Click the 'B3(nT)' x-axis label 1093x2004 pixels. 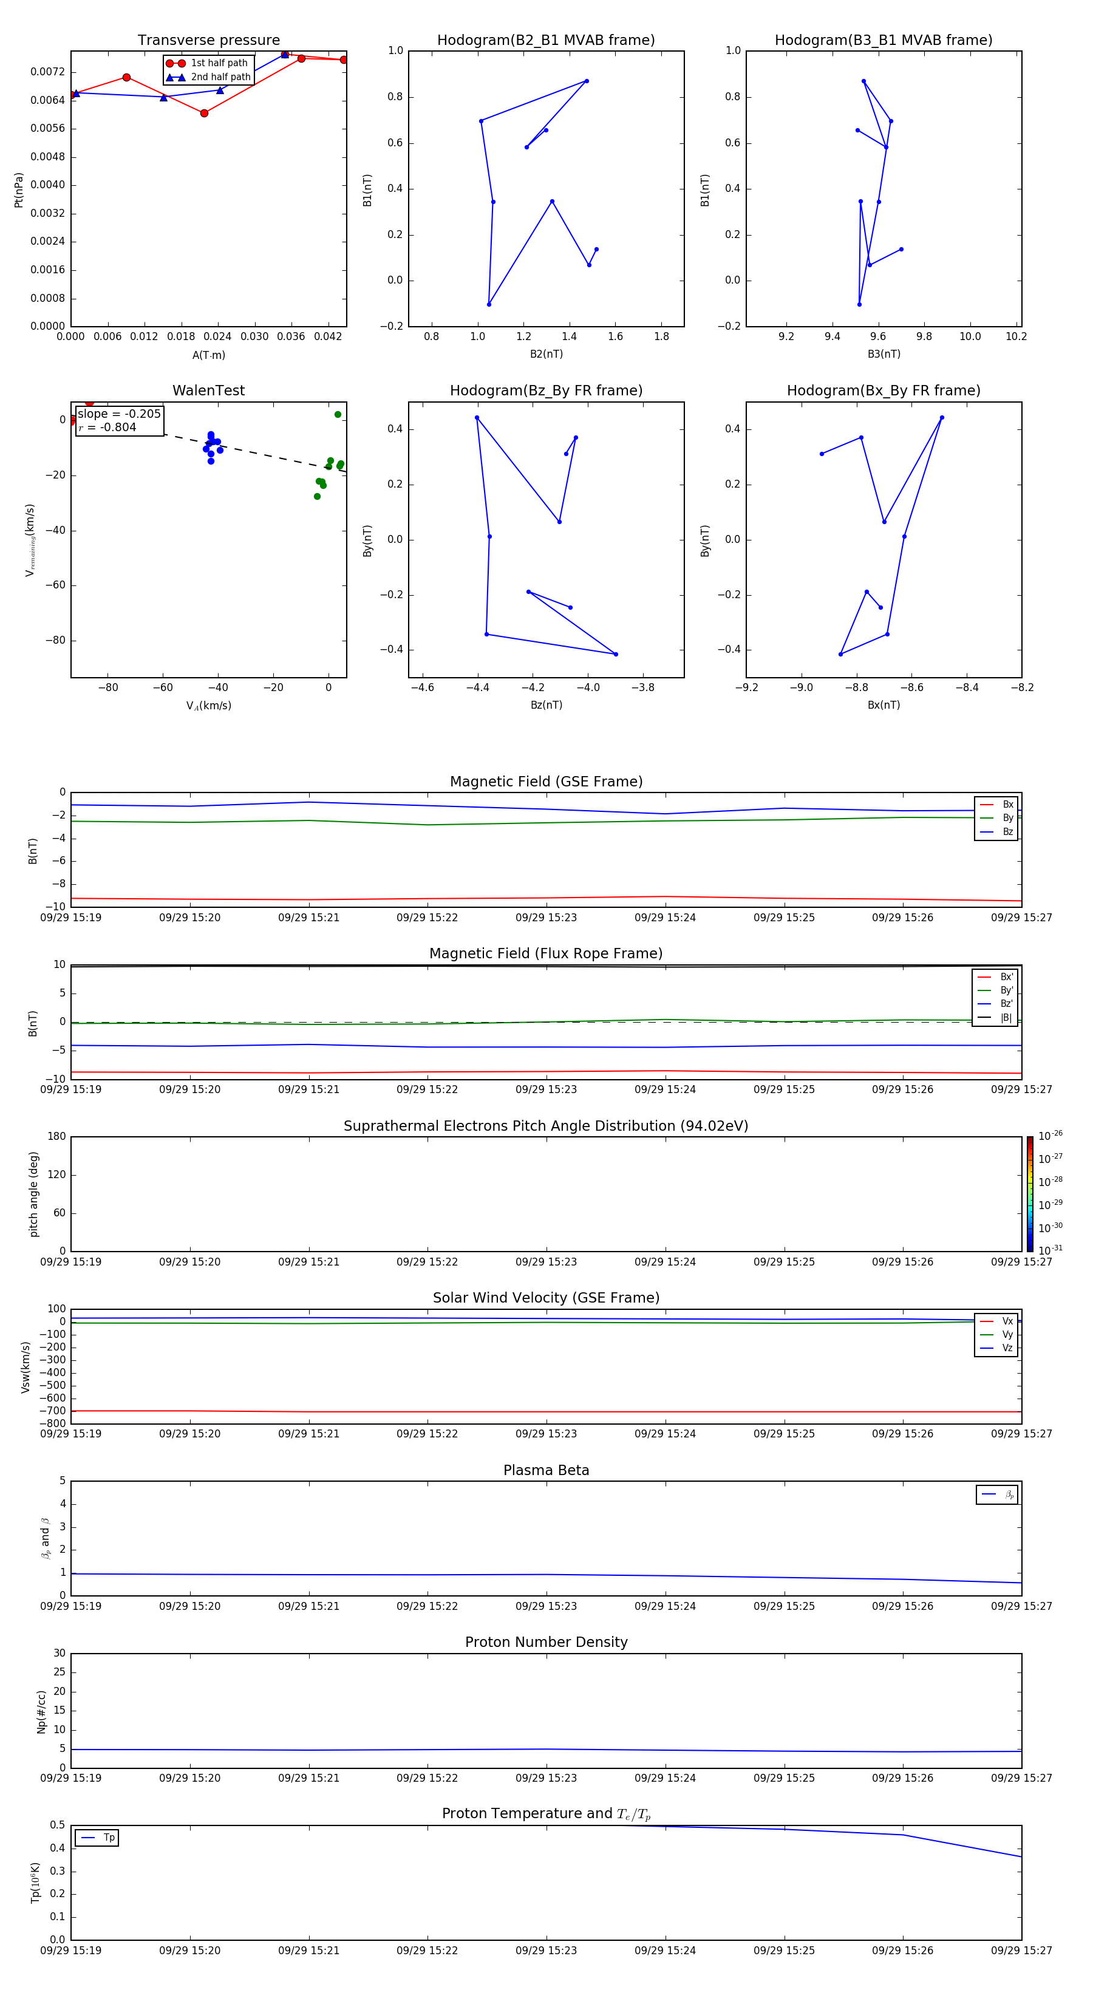tap(884, 354)
